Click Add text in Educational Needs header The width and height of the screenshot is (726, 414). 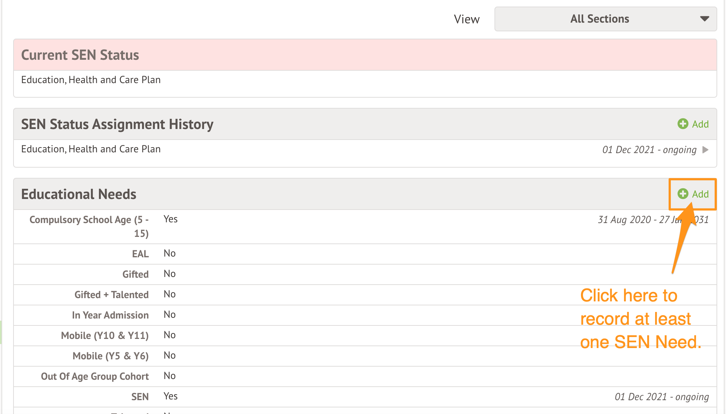tap(700, 194)
